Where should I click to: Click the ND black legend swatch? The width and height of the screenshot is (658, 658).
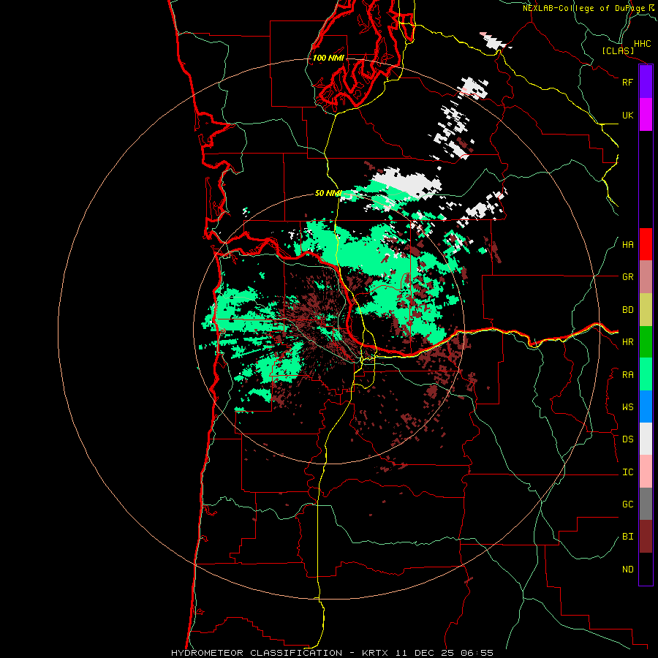click(x=646, y=569)
